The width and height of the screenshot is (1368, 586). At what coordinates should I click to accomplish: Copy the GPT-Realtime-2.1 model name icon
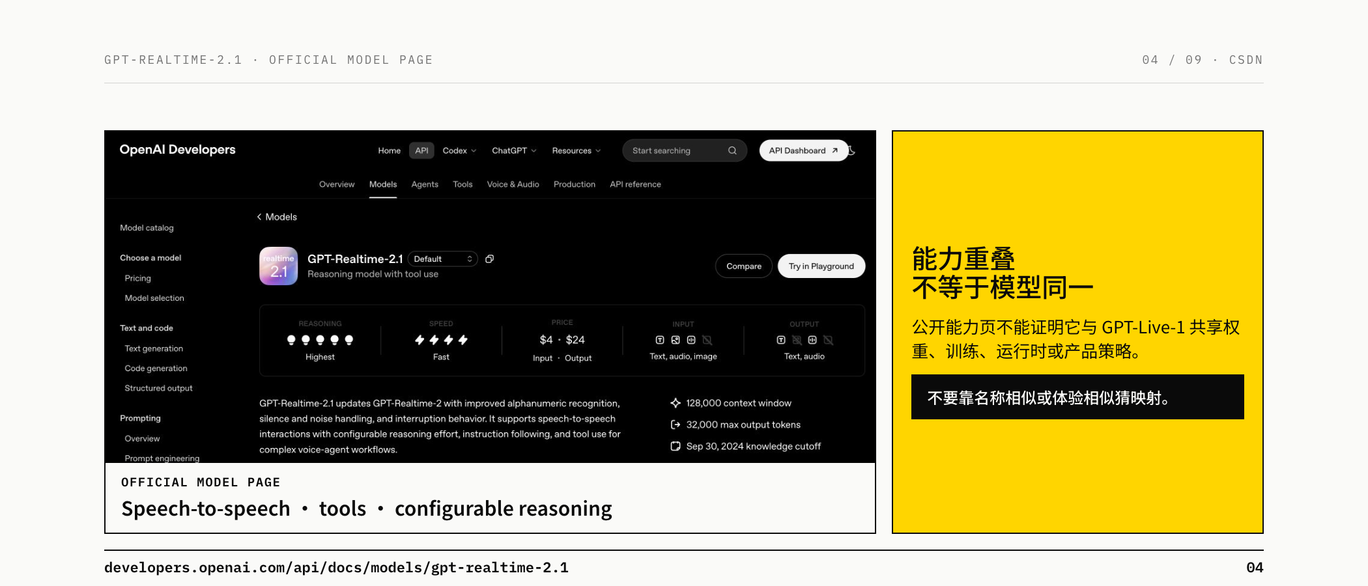(490, 258)
